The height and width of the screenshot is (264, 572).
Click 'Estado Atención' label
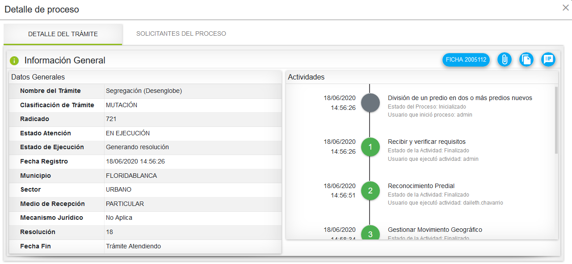pos(46,133)
